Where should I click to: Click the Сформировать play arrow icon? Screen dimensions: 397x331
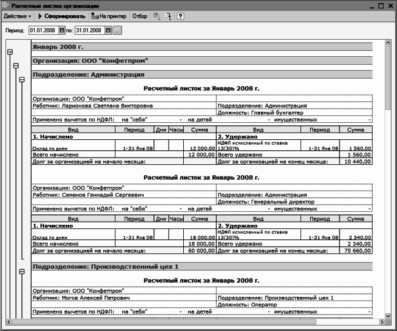(x=40, y=16)
